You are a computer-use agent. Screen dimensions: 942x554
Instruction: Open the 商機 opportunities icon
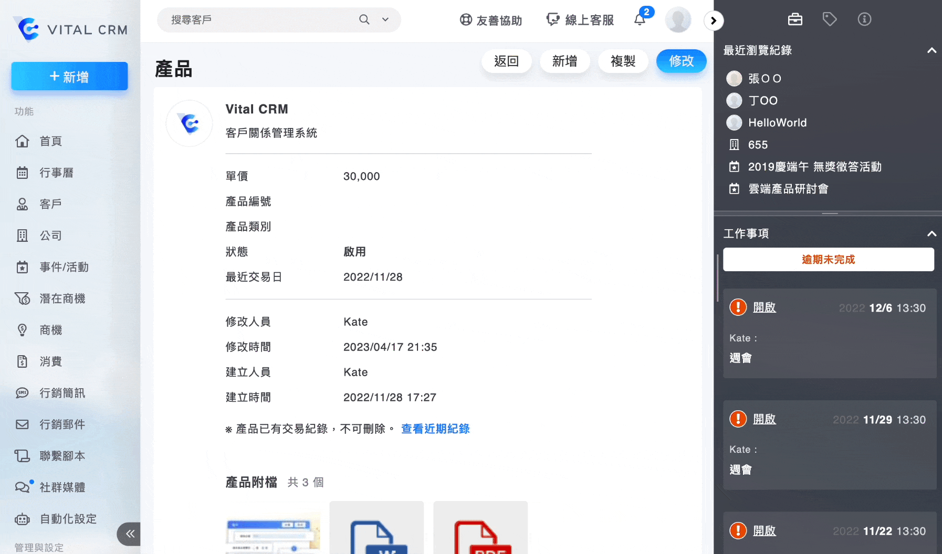point(22,330)
